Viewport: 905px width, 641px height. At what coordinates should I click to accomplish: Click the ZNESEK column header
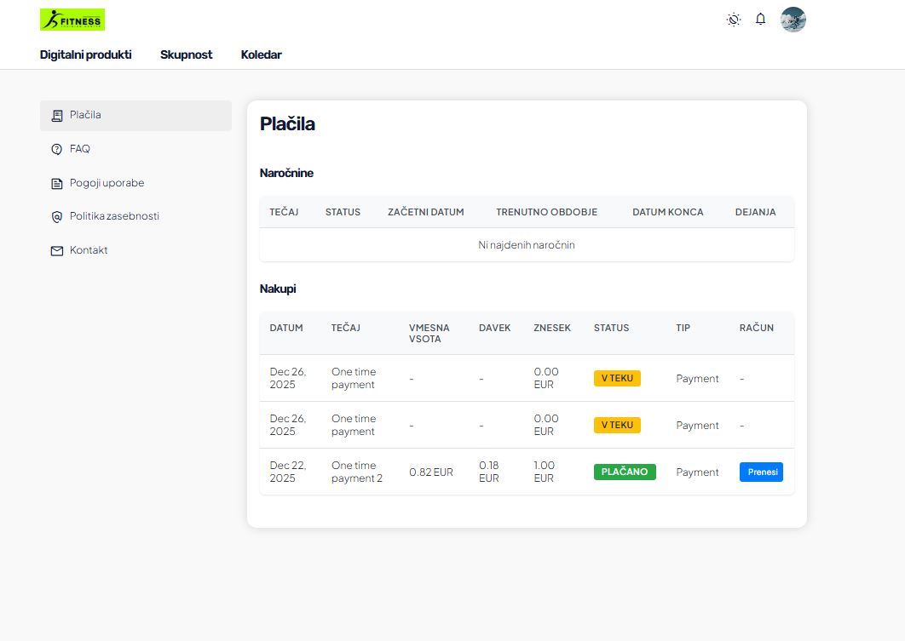pos(552,328)
